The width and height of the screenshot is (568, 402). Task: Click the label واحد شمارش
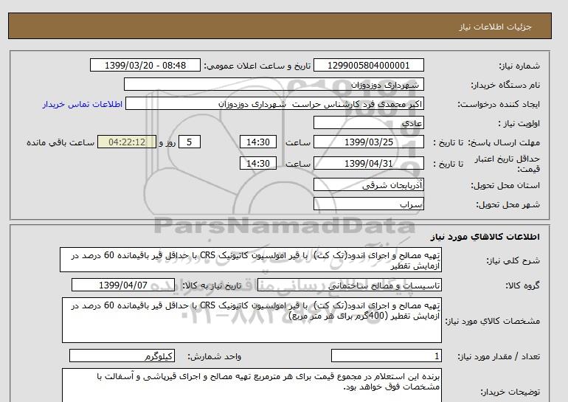[215, 356]
